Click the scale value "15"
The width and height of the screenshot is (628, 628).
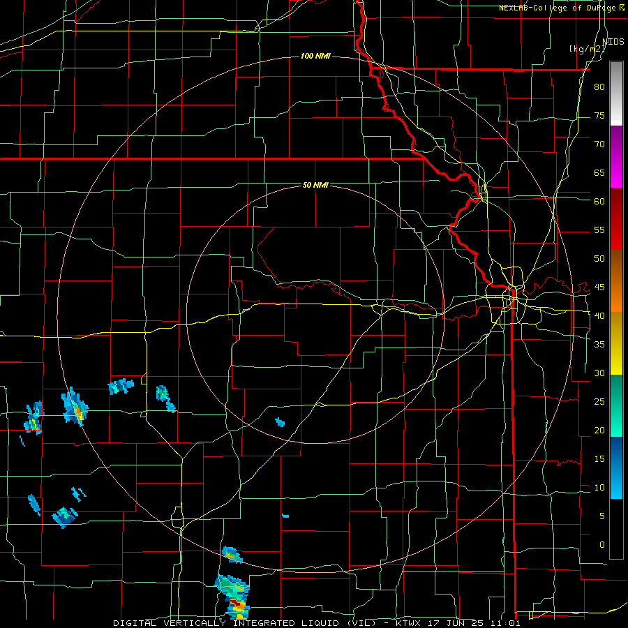(x=599, y=458)
